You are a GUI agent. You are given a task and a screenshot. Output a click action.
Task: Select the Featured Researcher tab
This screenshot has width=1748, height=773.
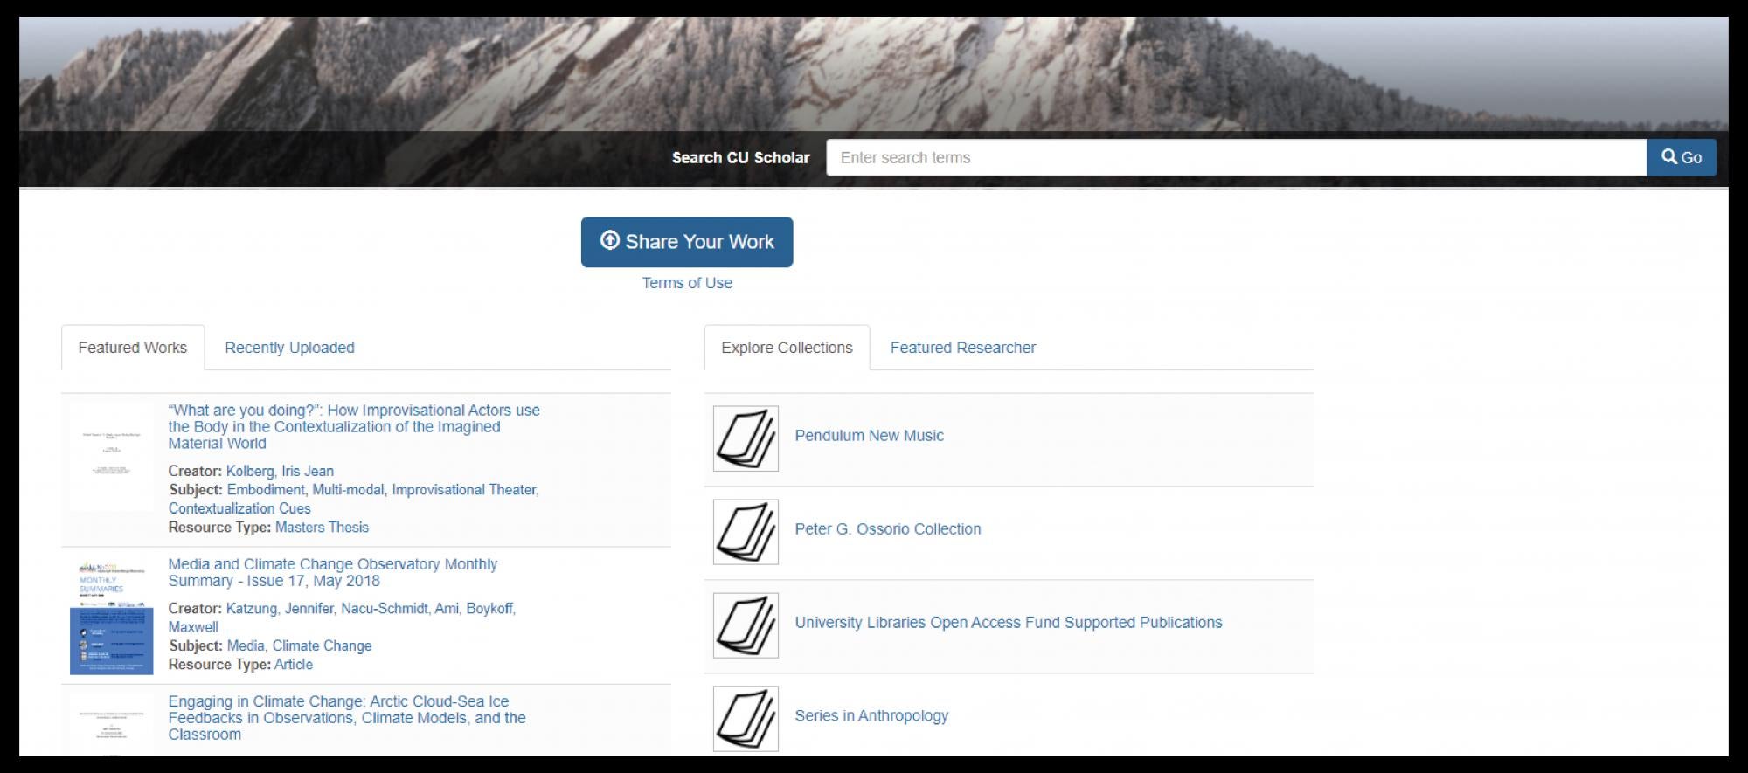point(963,348)
